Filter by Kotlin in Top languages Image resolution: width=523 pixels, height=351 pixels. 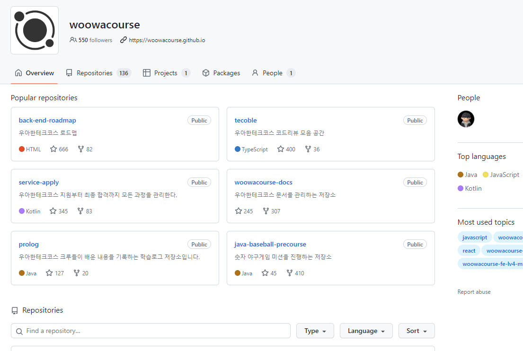click(470, 188)
